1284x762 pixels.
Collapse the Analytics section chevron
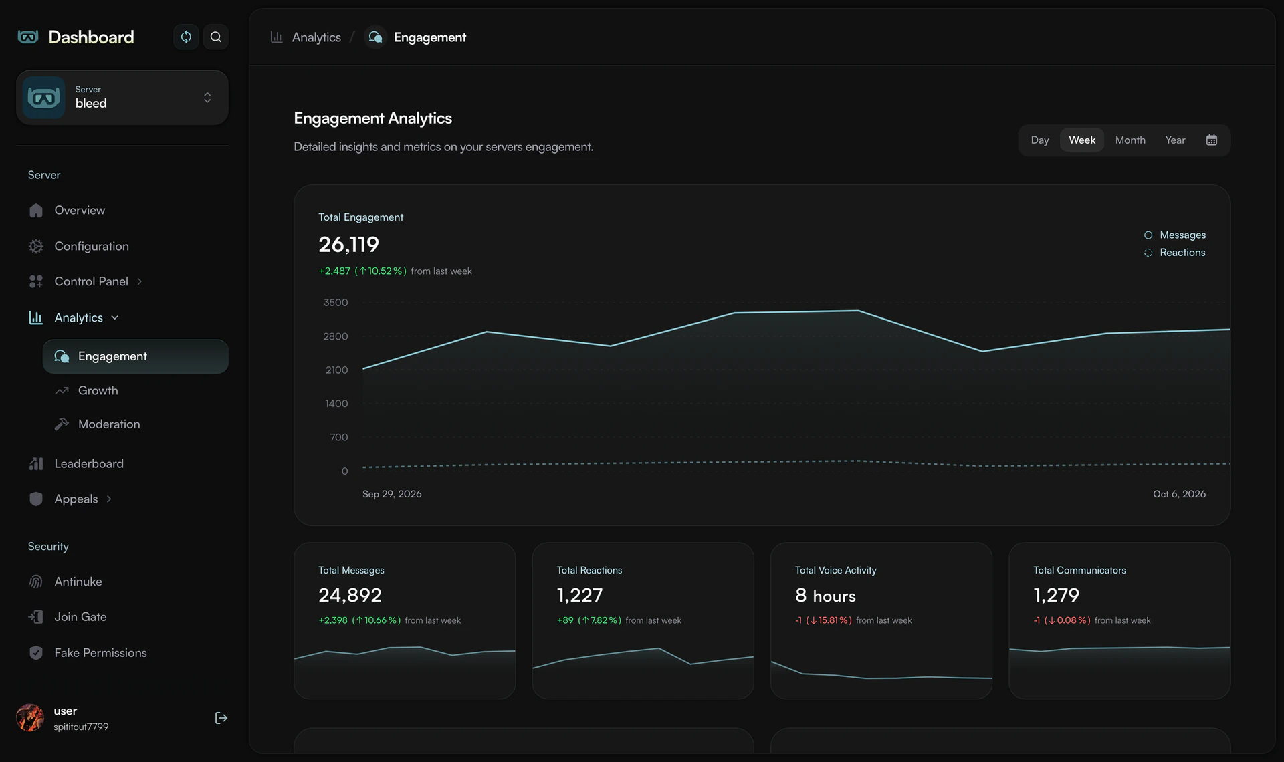(114, 317)
